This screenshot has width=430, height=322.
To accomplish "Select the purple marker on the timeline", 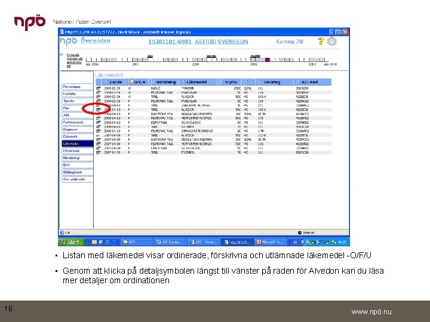I will (268, 60).
